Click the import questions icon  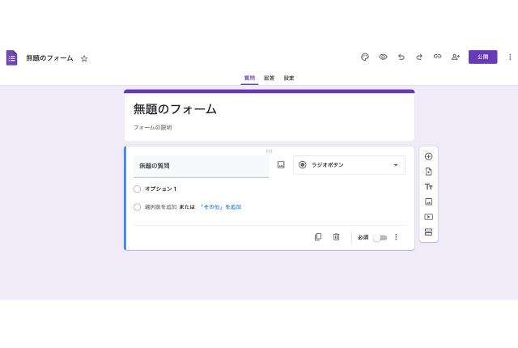pos(428,172)
